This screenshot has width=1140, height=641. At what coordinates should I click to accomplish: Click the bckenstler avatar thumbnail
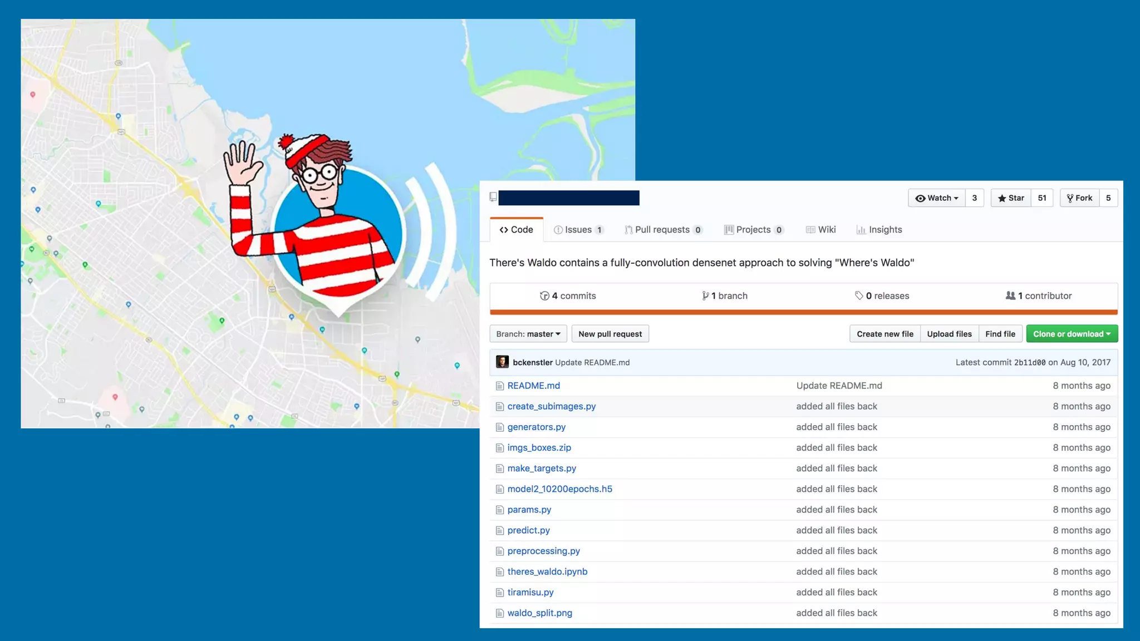(502, 362)
